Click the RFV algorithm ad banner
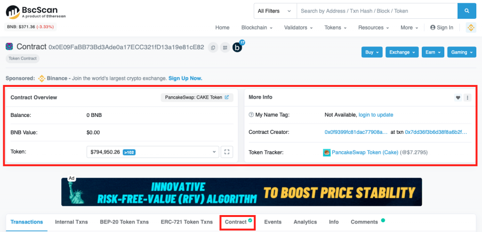 pos(241,192)
